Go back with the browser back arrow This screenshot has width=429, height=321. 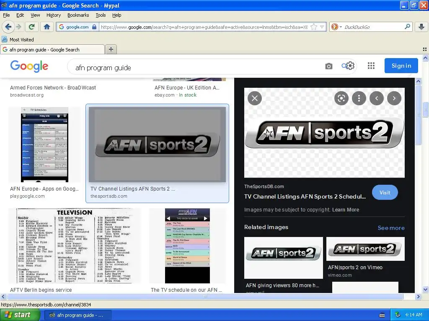[x=8, y=27]
